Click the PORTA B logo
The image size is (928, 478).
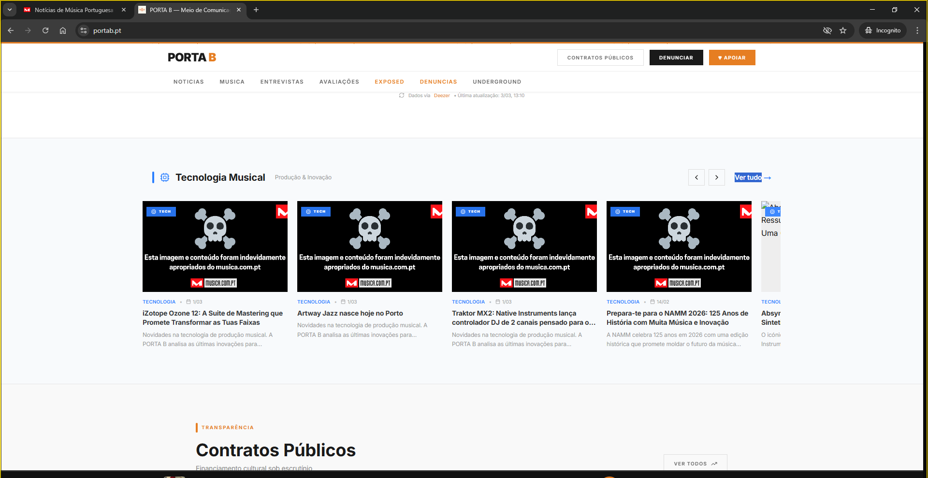tap(191, 58)
